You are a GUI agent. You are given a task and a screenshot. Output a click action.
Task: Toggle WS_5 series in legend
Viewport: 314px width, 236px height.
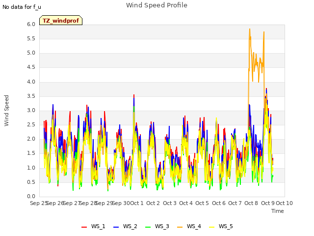(221, 226)
